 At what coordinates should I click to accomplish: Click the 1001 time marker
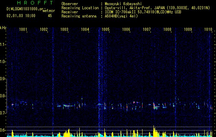[x=23, y=29]
